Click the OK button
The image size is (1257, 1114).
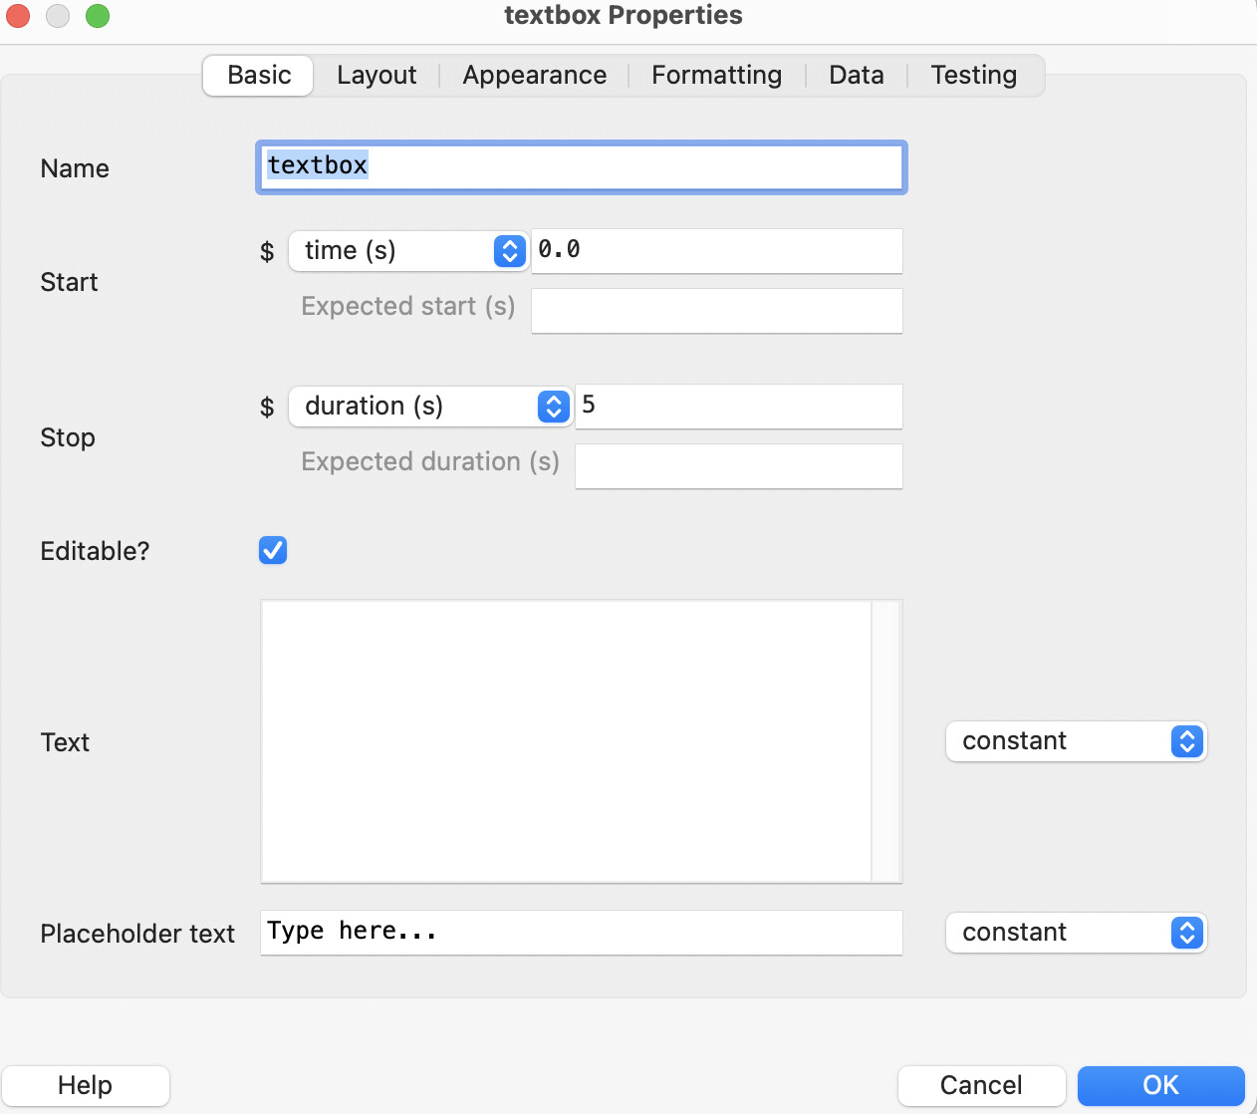tap(1160, 1085)
